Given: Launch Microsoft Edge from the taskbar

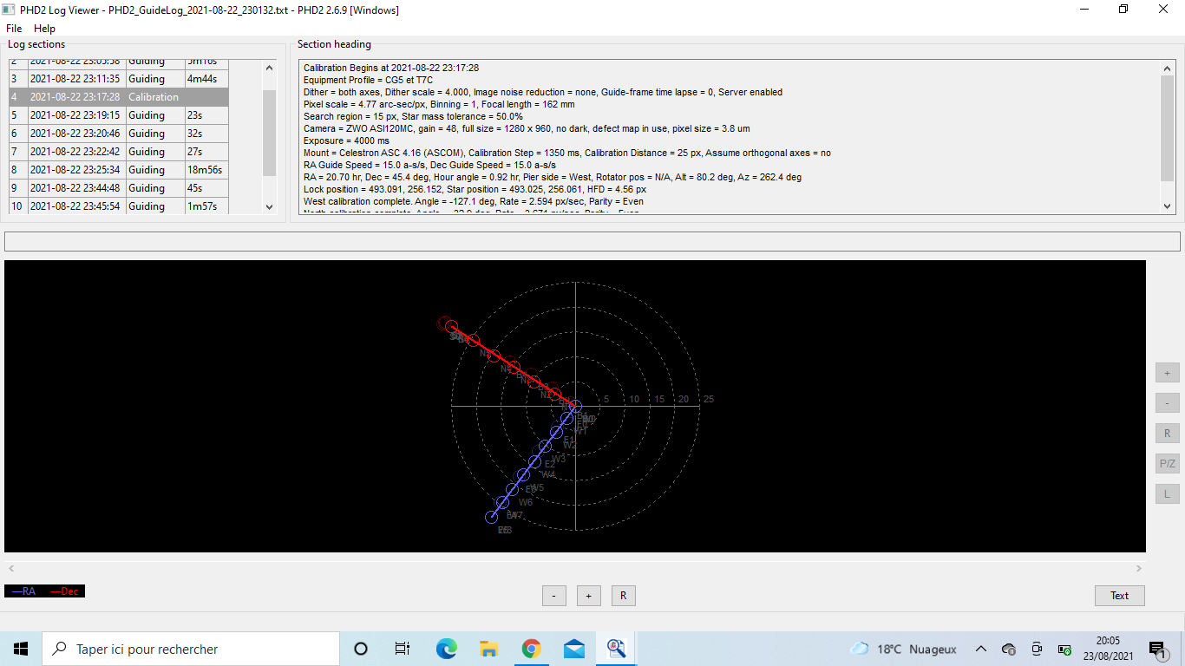Looking at the screenshot, I should click(446, 649).
